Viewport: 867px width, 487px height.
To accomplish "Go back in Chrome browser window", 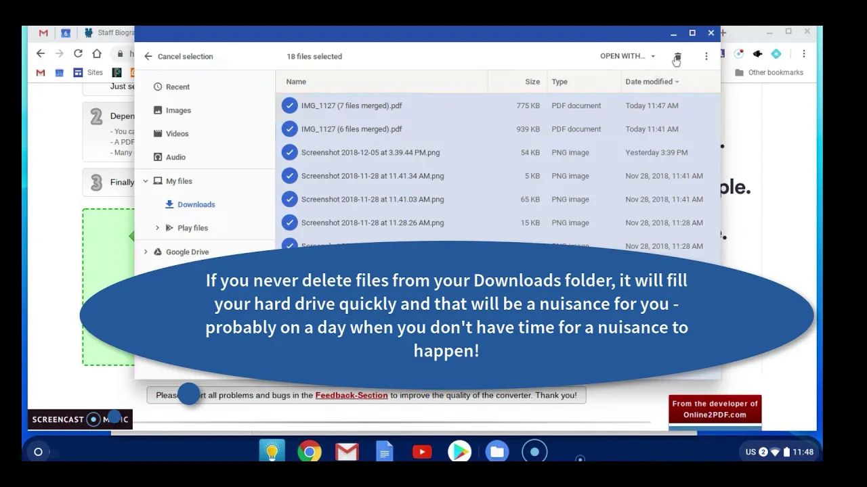I will coord(41,53).
